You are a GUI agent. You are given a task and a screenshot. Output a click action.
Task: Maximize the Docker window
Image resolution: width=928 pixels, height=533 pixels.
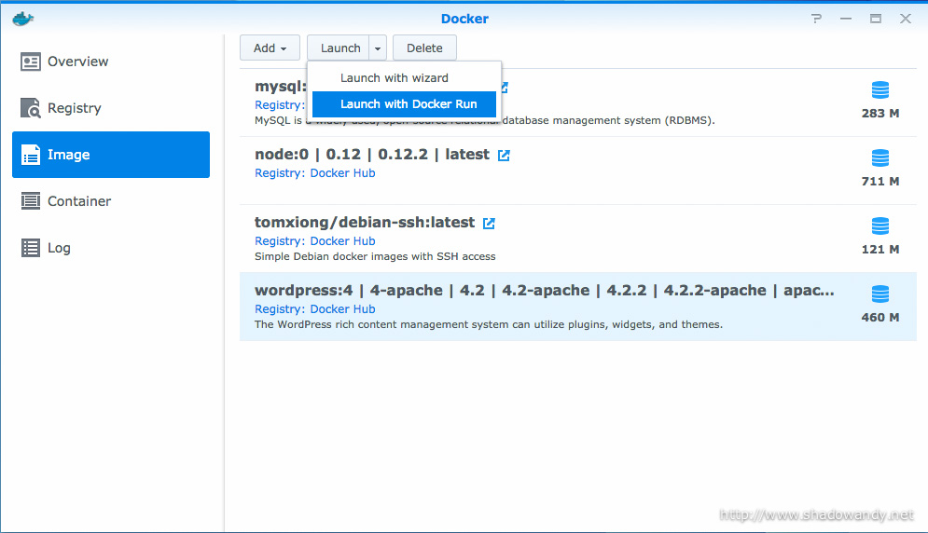tap(876, 19)
